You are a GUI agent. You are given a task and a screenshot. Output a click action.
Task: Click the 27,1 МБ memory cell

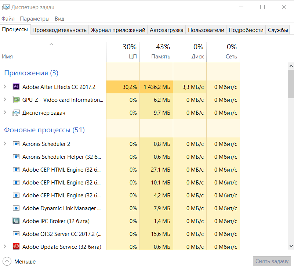[x=160, y=170]
